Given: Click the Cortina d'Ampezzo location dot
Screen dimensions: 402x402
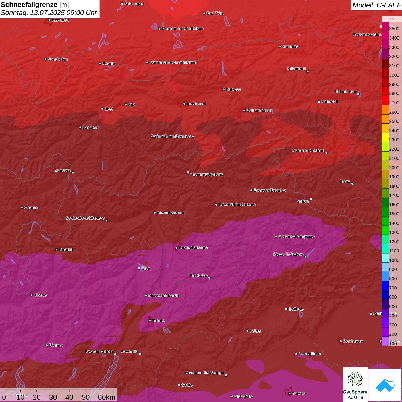Looking at the screenshot, I should coord(276,237).
